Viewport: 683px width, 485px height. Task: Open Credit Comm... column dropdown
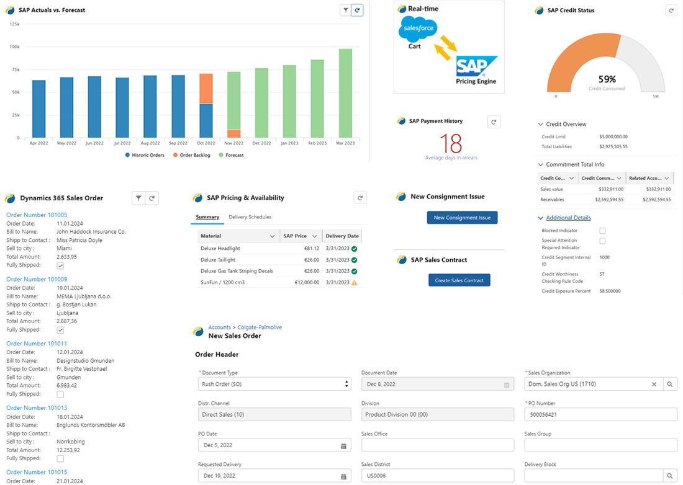coord(619,179)
